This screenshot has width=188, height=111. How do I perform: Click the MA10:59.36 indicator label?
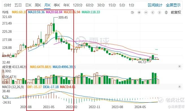point(36,12)
